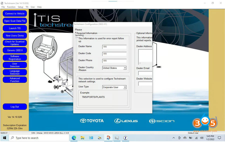The image size is (225, 142).
Task: Click the Dealer Phone input field
Action: point(114,61)
